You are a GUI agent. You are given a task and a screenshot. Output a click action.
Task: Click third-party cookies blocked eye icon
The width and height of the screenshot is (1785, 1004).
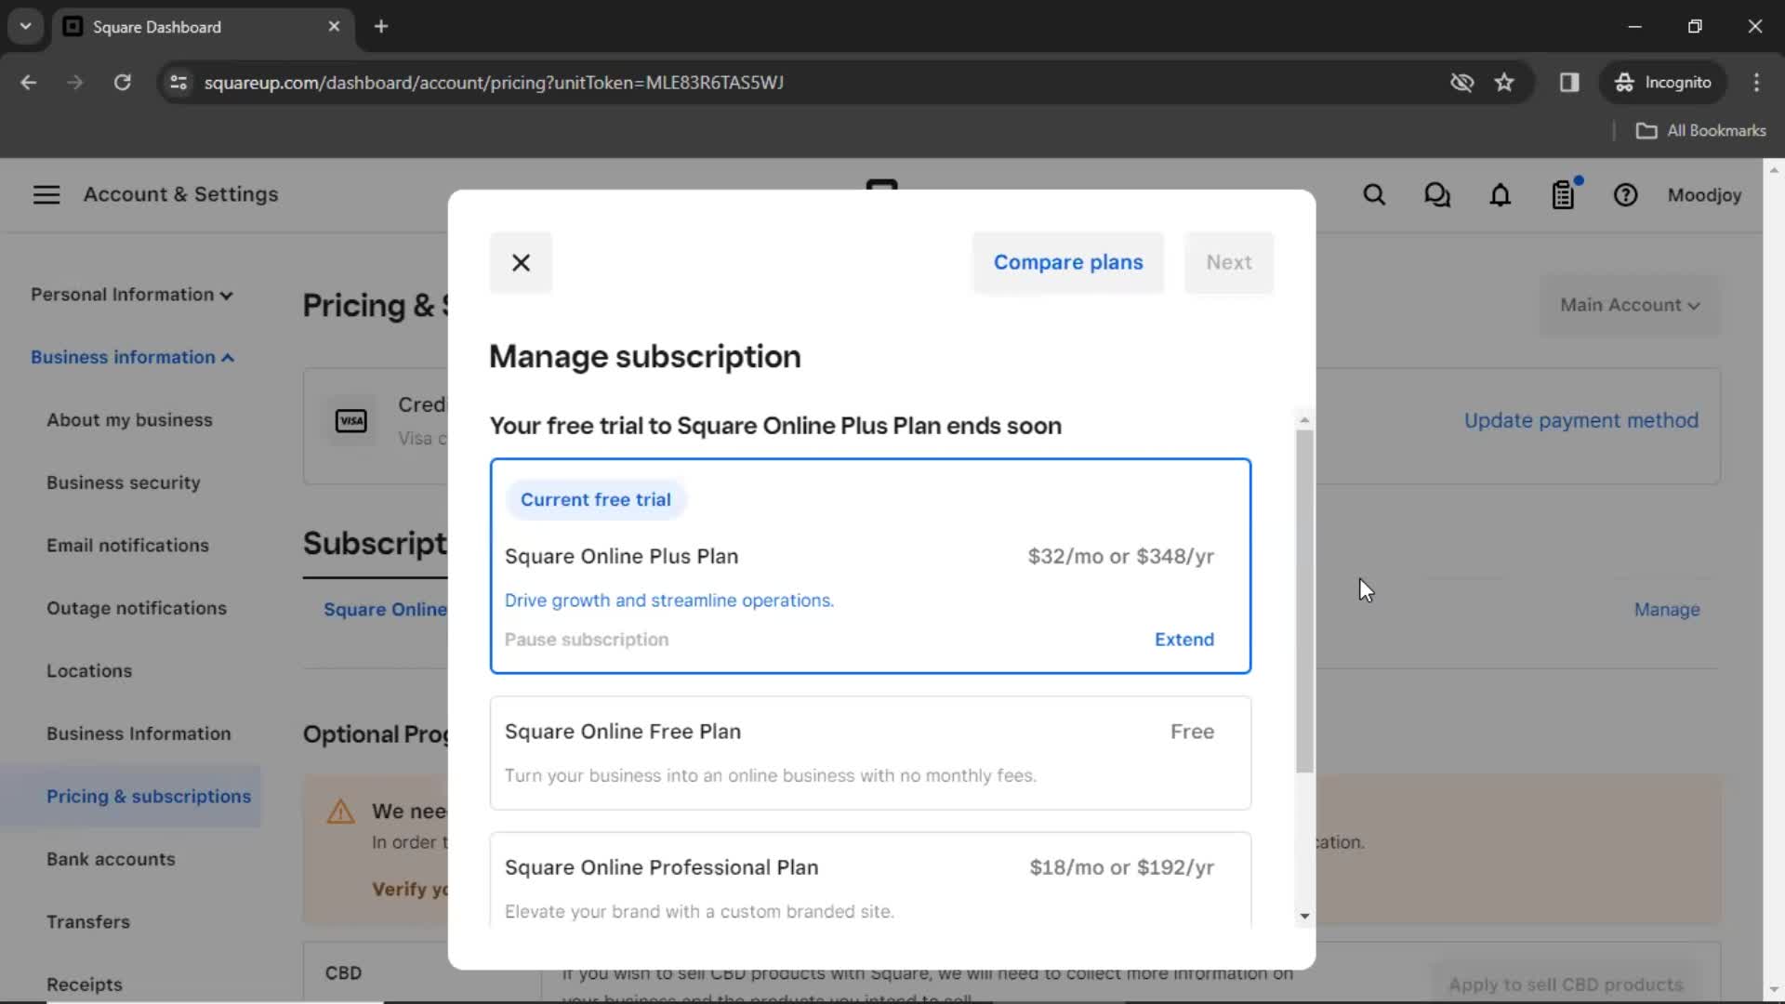tap(1461, 83)
